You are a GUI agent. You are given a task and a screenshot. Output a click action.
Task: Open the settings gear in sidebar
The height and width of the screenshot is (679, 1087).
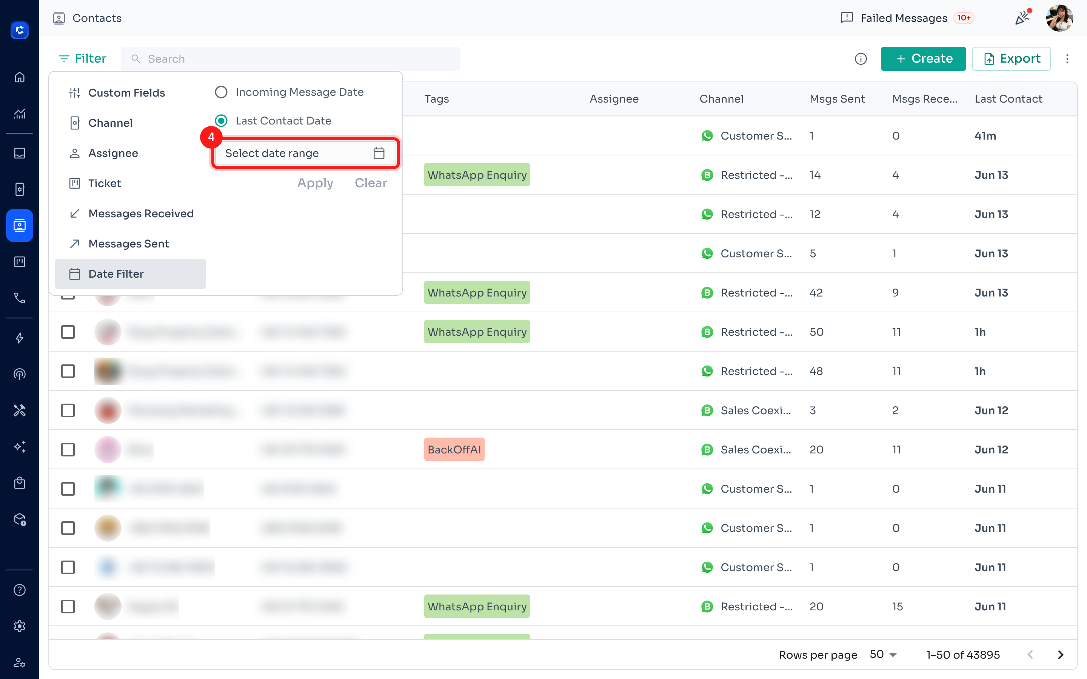pos(19,626)
